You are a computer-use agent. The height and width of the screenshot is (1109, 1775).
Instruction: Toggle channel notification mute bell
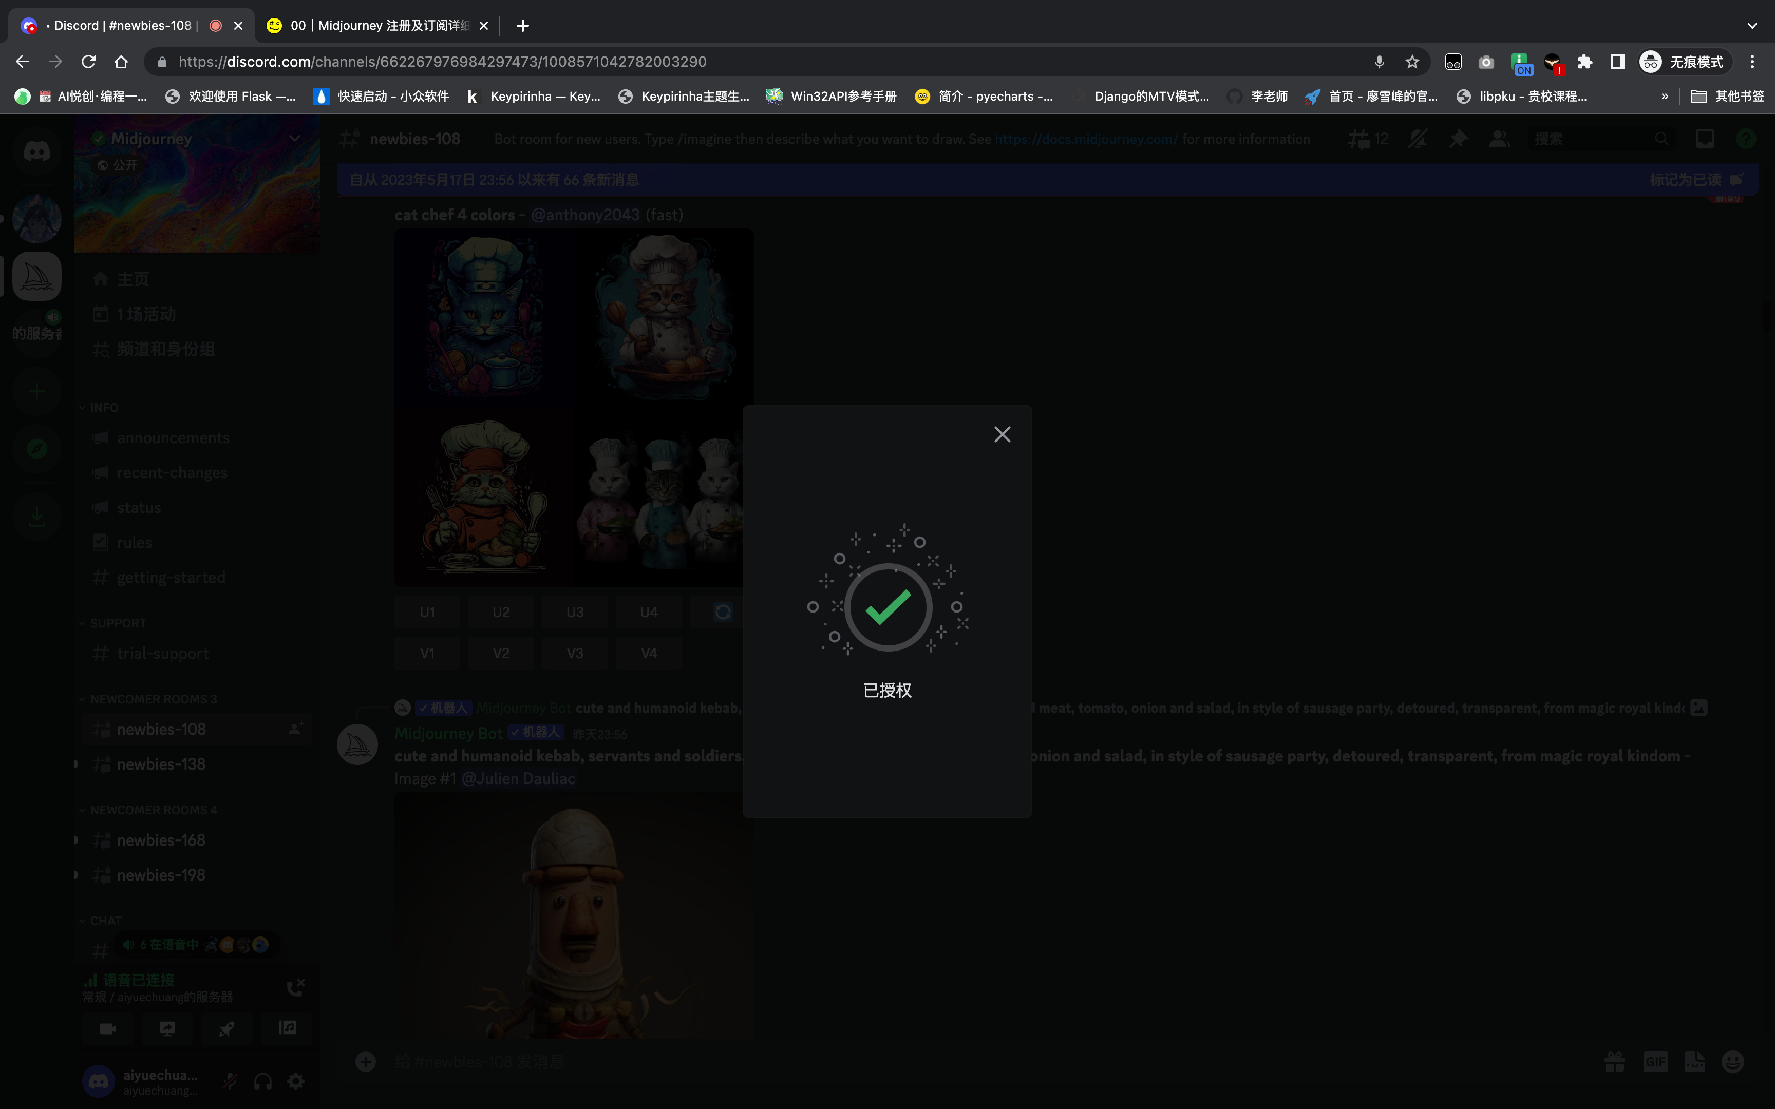pos(1419,139)
